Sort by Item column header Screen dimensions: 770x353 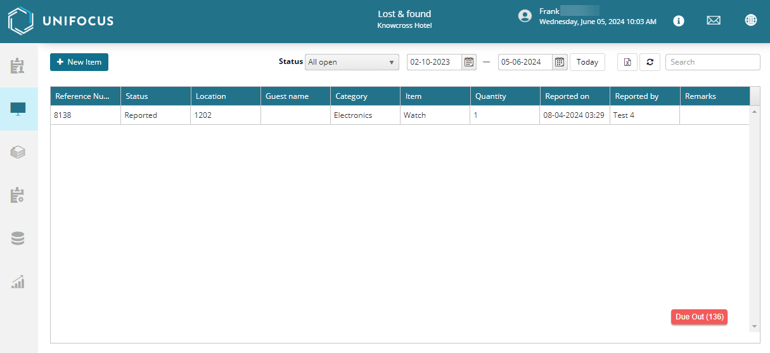[435, 96]
